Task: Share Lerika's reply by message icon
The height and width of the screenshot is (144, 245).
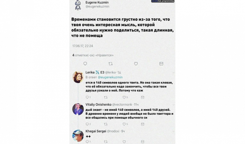Action: click(143, 97)
